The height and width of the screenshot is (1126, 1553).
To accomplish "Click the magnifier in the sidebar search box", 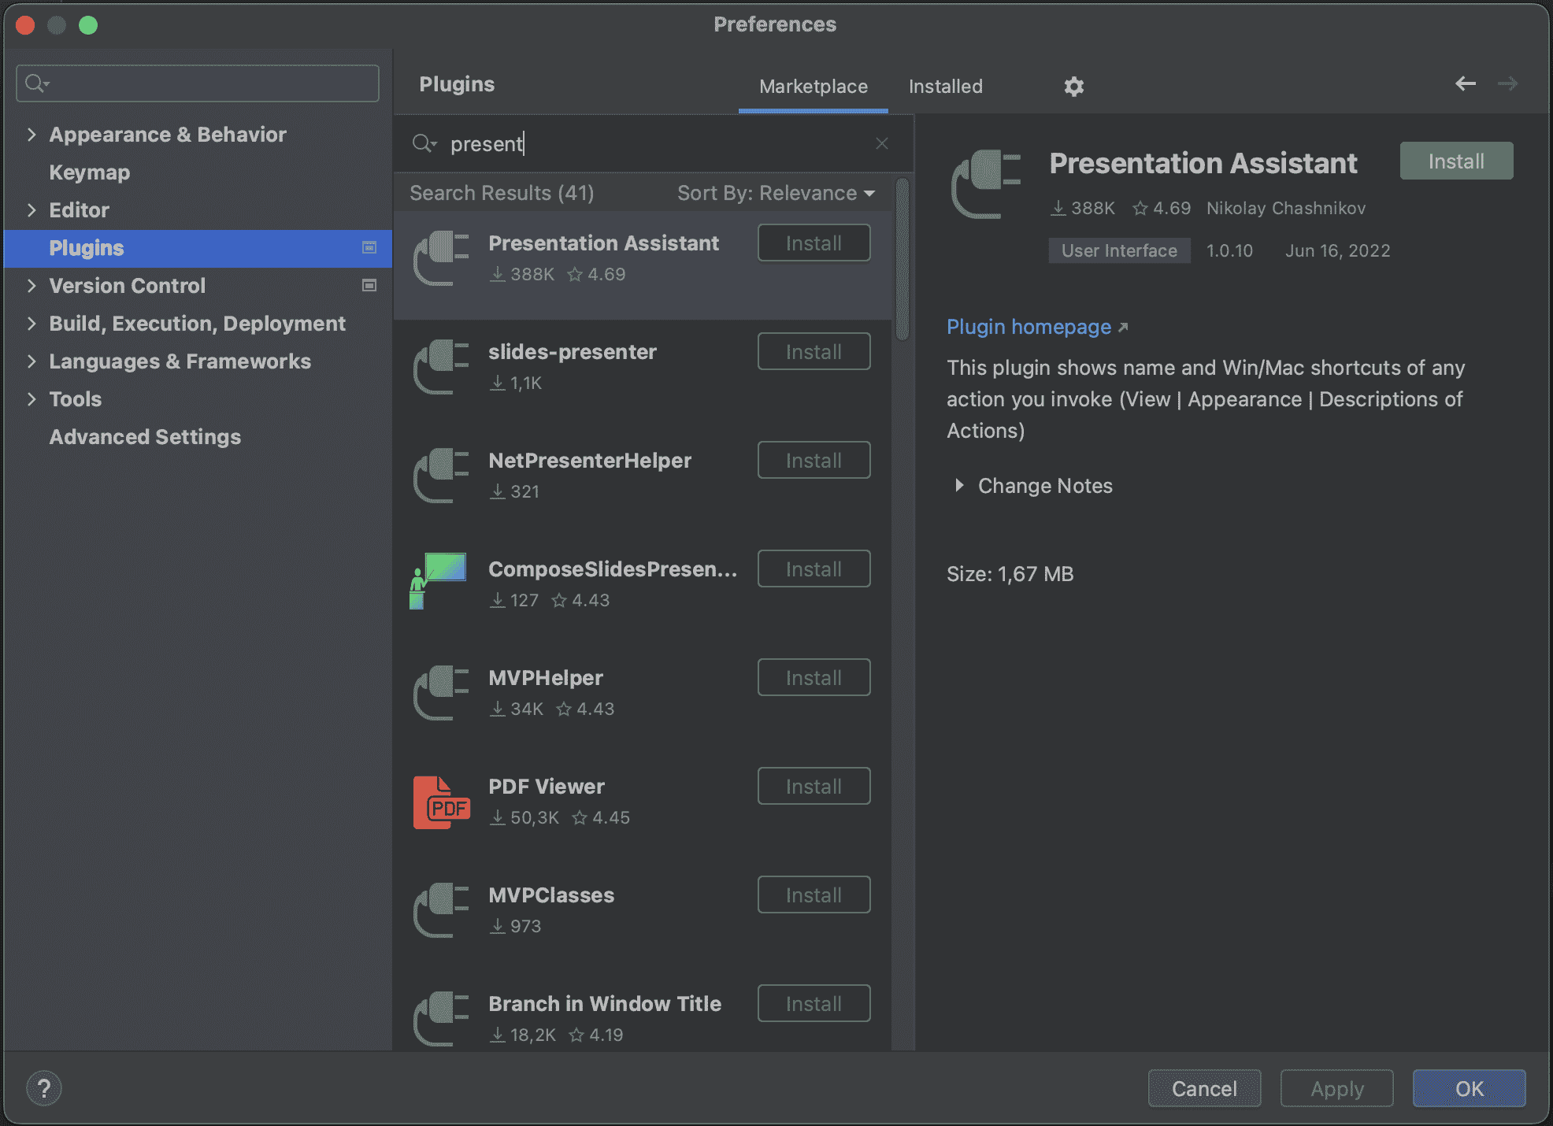I will [x=35, y=83].
